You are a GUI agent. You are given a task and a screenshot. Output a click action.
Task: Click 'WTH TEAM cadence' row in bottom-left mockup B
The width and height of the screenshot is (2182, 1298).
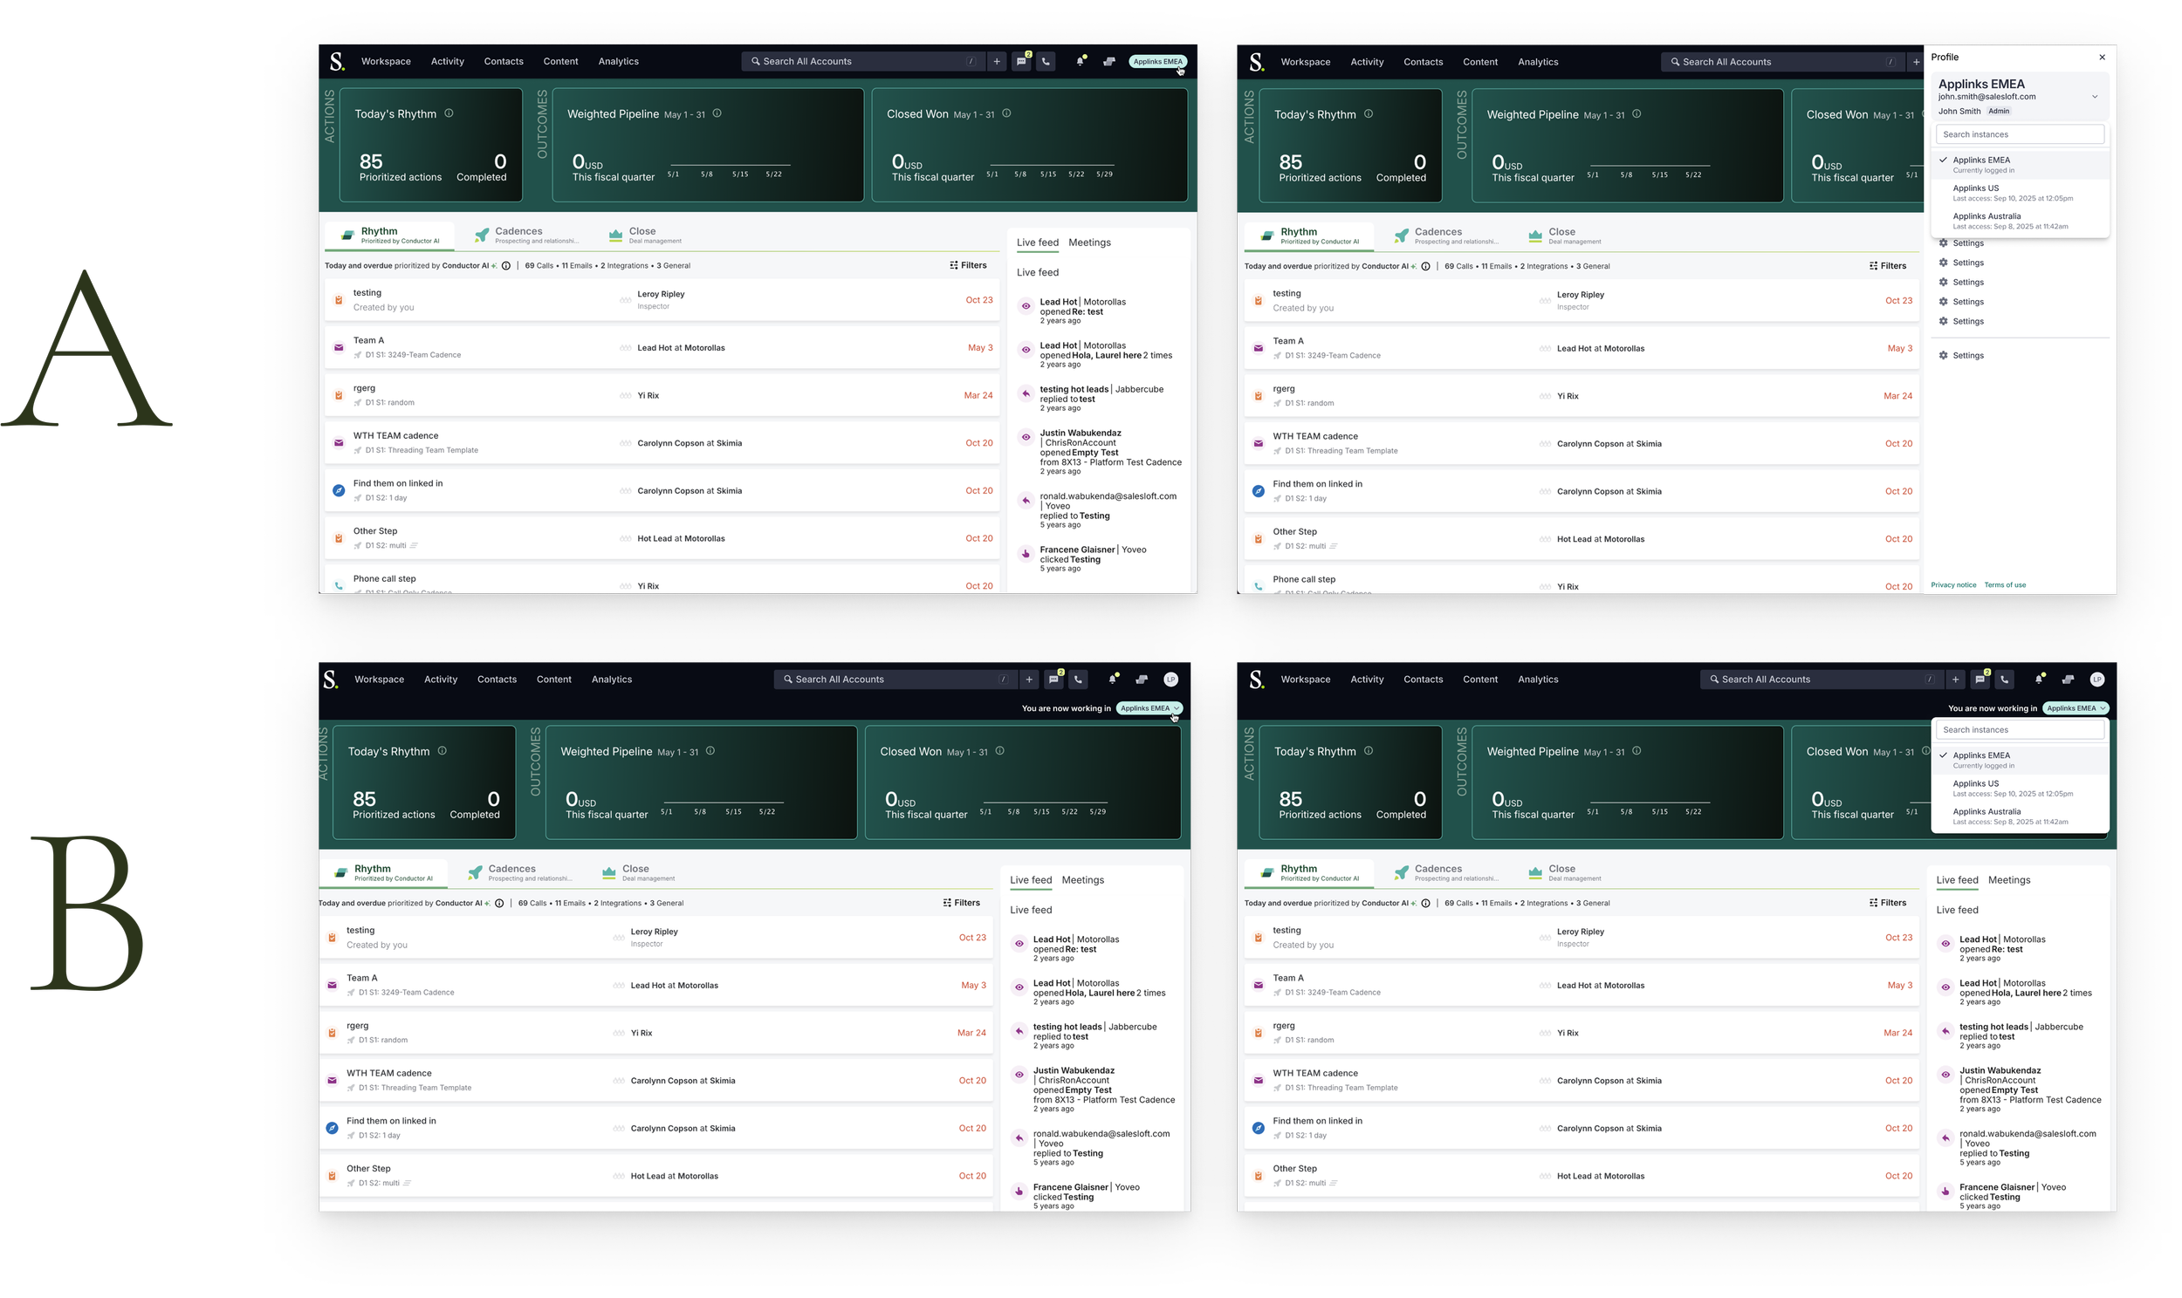(x=656, y=1080)
